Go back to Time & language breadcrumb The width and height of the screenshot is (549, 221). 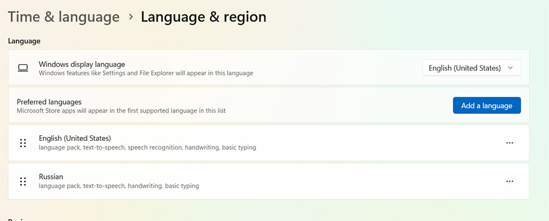[x=63, y=17]
